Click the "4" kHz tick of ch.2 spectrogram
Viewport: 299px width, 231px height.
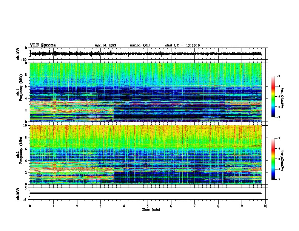click(x=26, y=161)
